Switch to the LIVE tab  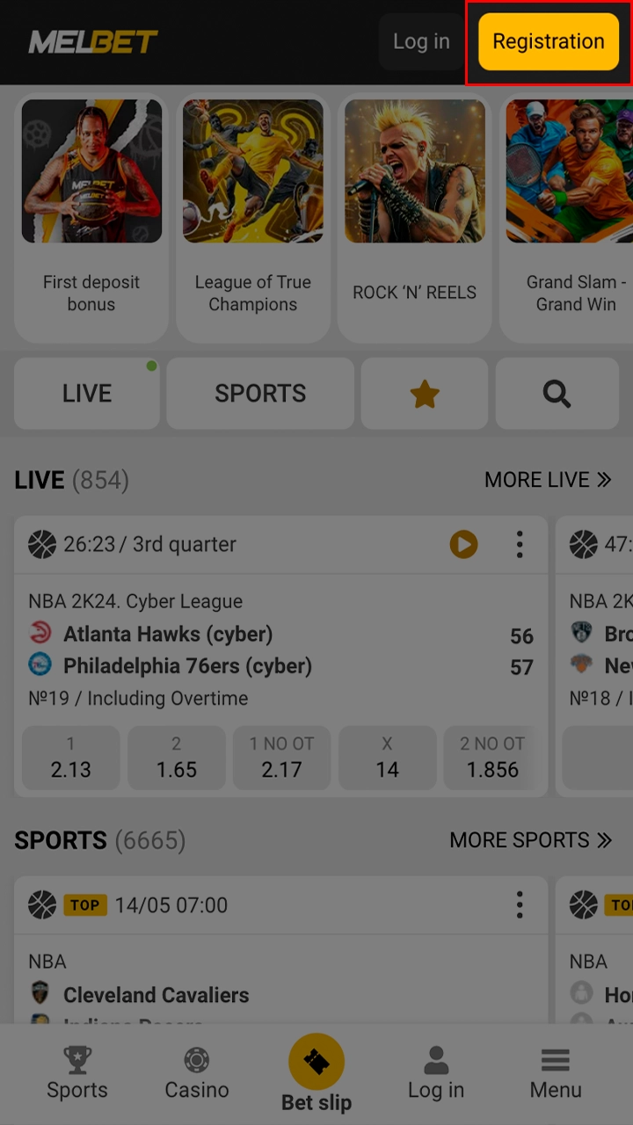(x=87, y=394)
